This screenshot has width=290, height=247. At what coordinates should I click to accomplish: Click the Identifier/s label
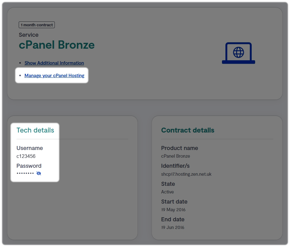[x=175, y=166]
